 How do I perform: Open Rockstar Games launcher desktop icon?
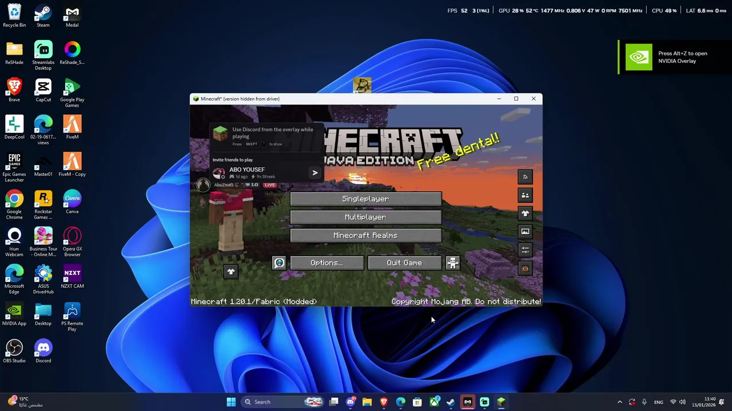pyautogui.click(x=43, y=205)
